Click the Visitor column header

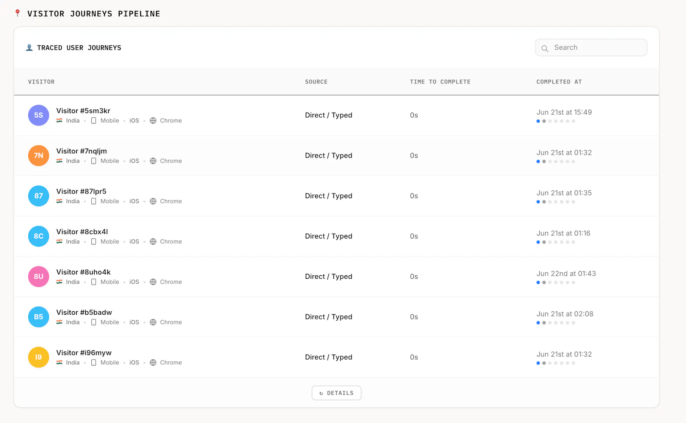tap(41, 82)
